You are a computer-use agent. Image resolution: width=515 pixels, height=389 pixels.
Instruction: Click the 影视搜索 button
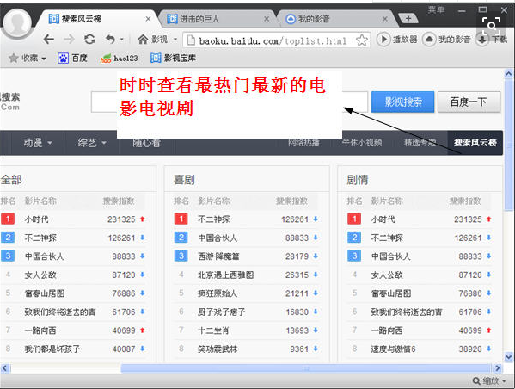point(402,102)
